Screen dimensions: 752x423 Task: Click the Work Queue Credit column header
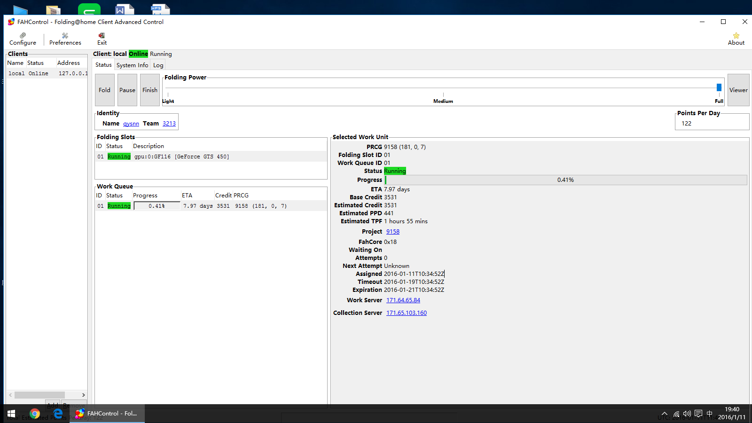pos(223,196)
